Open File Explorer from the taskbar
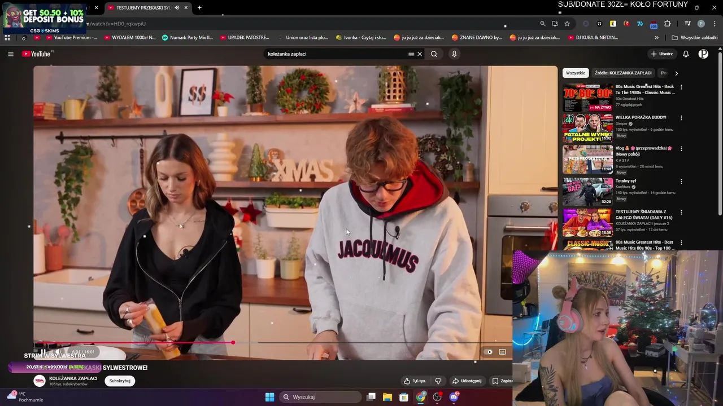 pyautogui.click(x=387, y=397)
